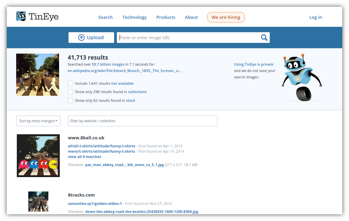The image size is (349, 221).
Task: Follow the 'not available' link
Action: pos(122,84)
